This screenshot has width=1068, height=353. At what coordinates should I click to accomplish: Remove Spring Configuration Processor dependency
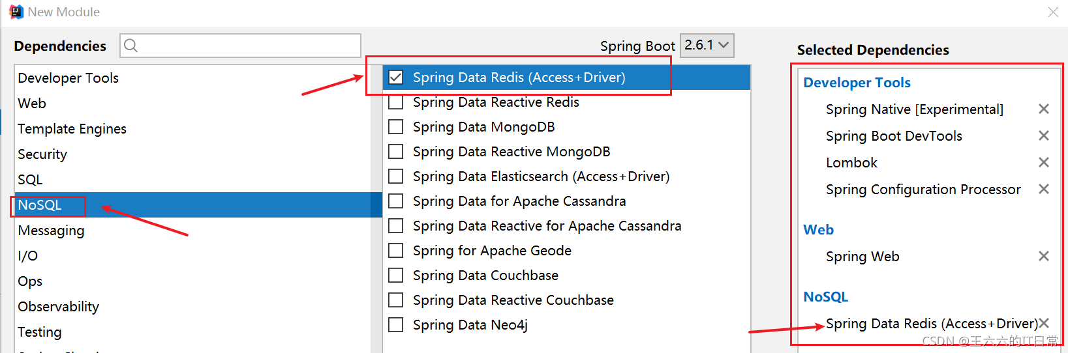(1044, 189)
